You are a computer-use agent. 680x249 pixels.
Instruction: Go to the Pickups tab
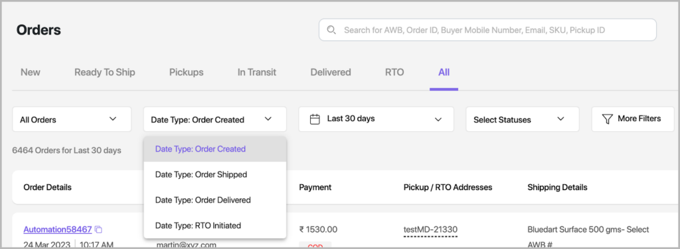pos(186,72)
